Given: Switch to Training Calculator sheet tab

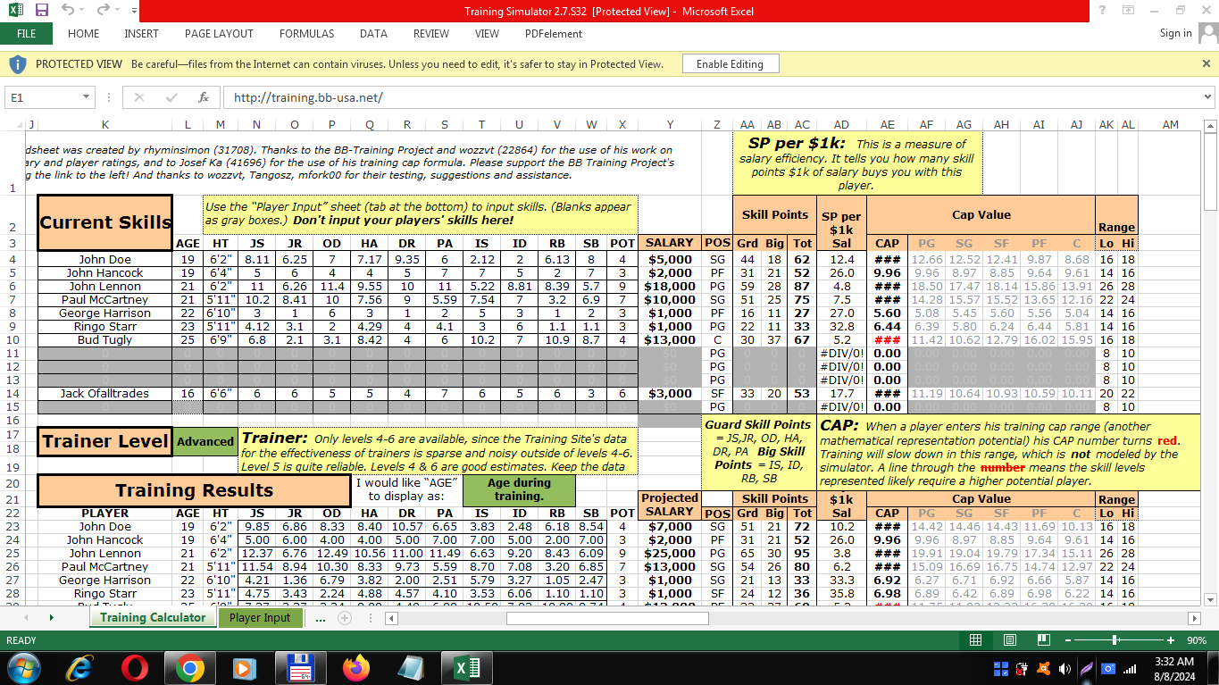Looking at the screenshot, I should click(153, 618).
